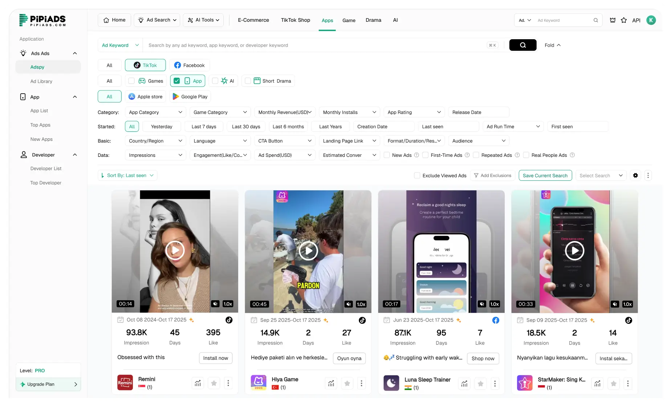Screen dimensions: 672x407
Task: Open the E-Commerce menu item
Action: point(253,20)
